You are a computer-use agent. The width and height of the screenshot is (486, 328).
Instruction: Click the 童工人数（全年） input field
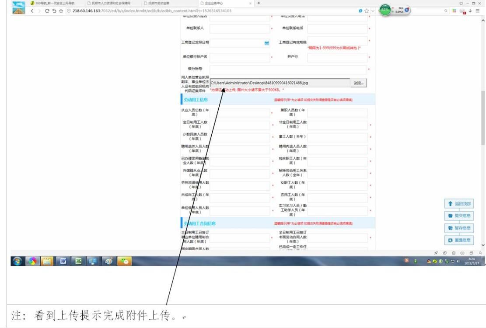coord(338,137)
